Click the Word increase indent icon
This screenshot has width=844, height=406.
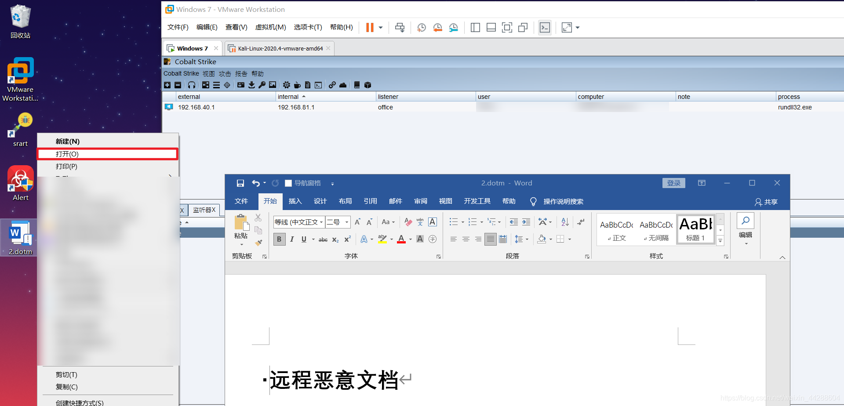(x=526, y=222)
